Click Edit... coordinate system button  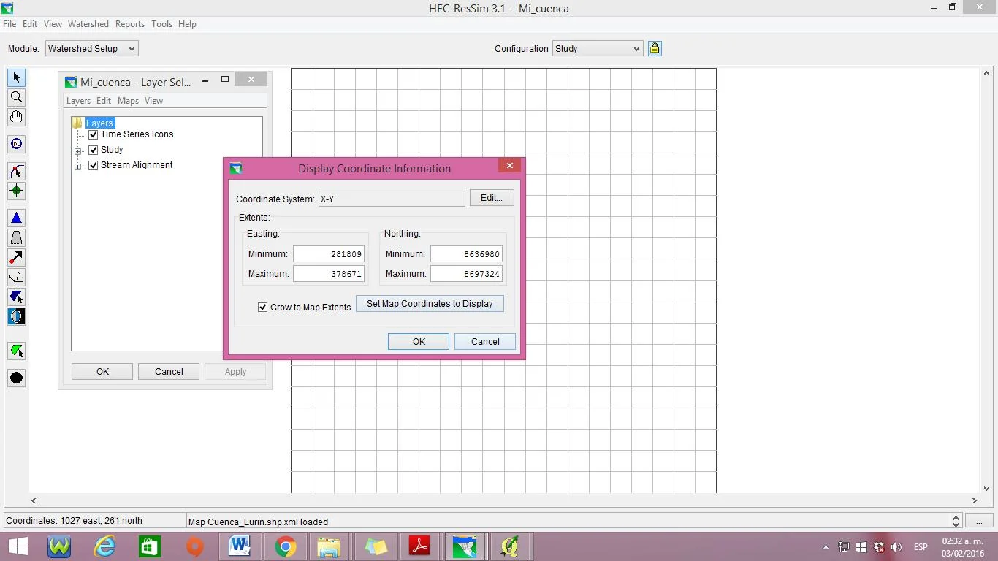(491, 198)
